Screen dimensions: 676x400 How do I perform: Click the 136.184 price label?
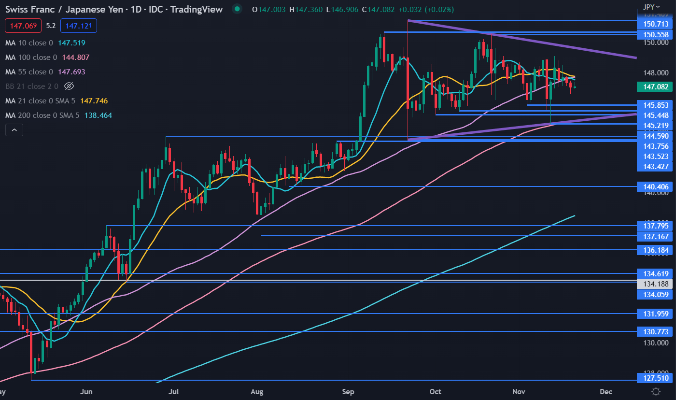[656, 250]
